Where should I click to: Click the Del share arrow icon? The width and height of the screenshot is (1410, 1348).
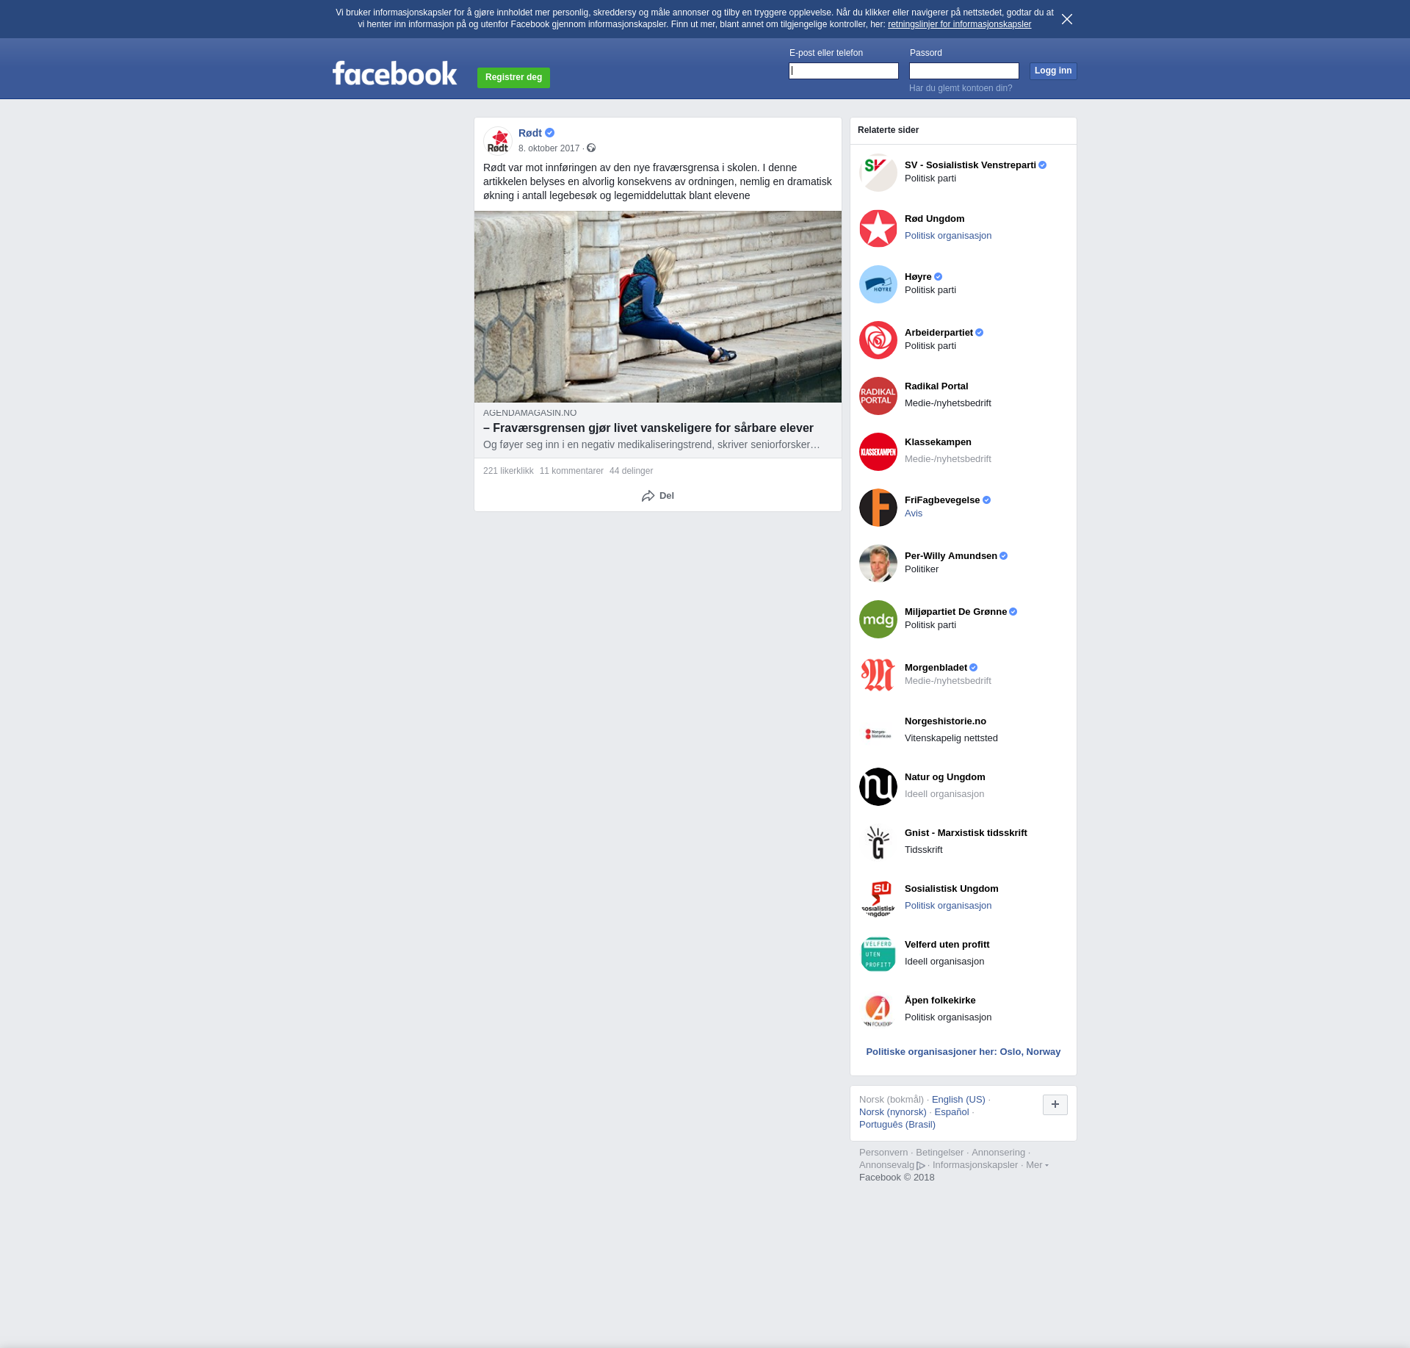click(648, 496)
